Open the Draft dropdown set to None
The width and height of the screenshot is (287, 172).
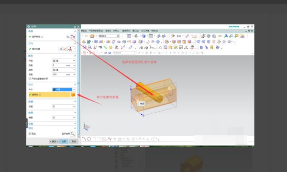tap(64, 107)
